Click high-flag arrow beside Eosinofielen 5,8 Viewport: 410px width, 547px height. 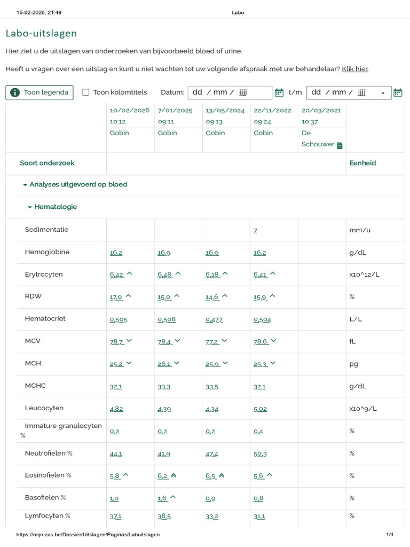coord(126,475)
